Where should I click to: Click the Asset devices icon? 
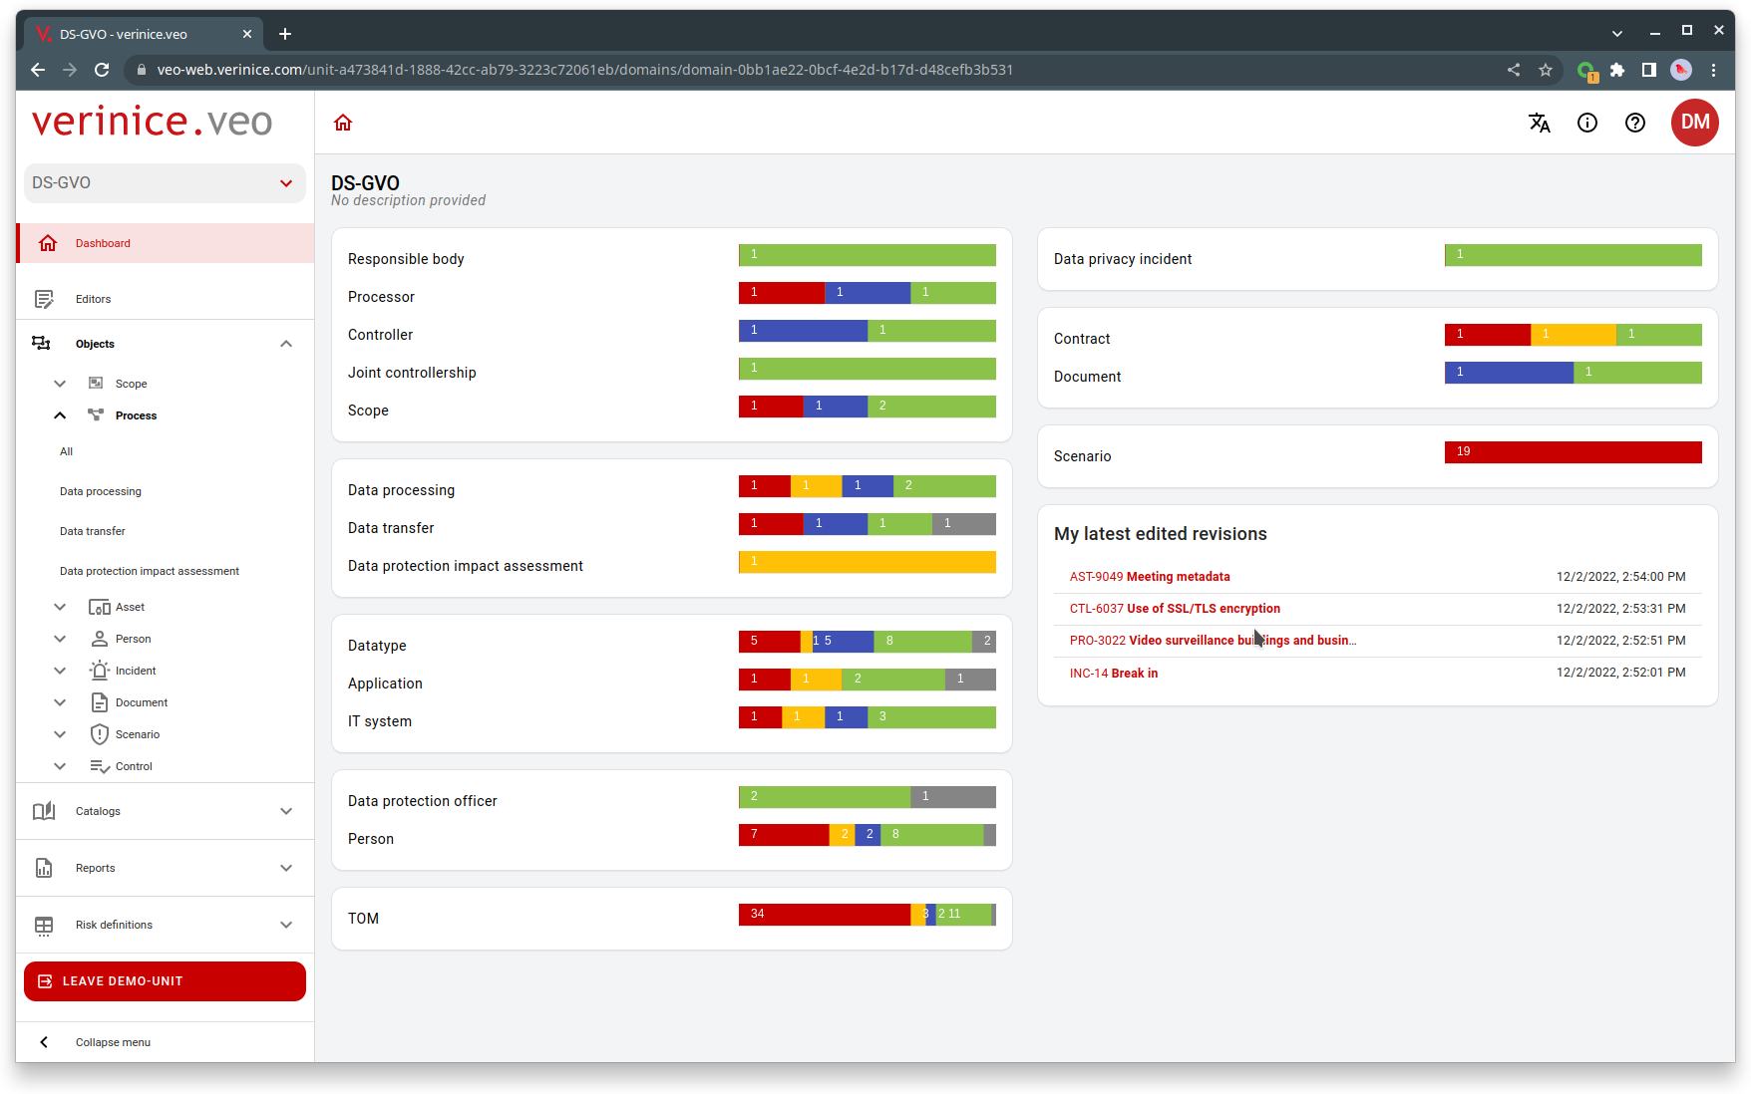tap(100, 607)
